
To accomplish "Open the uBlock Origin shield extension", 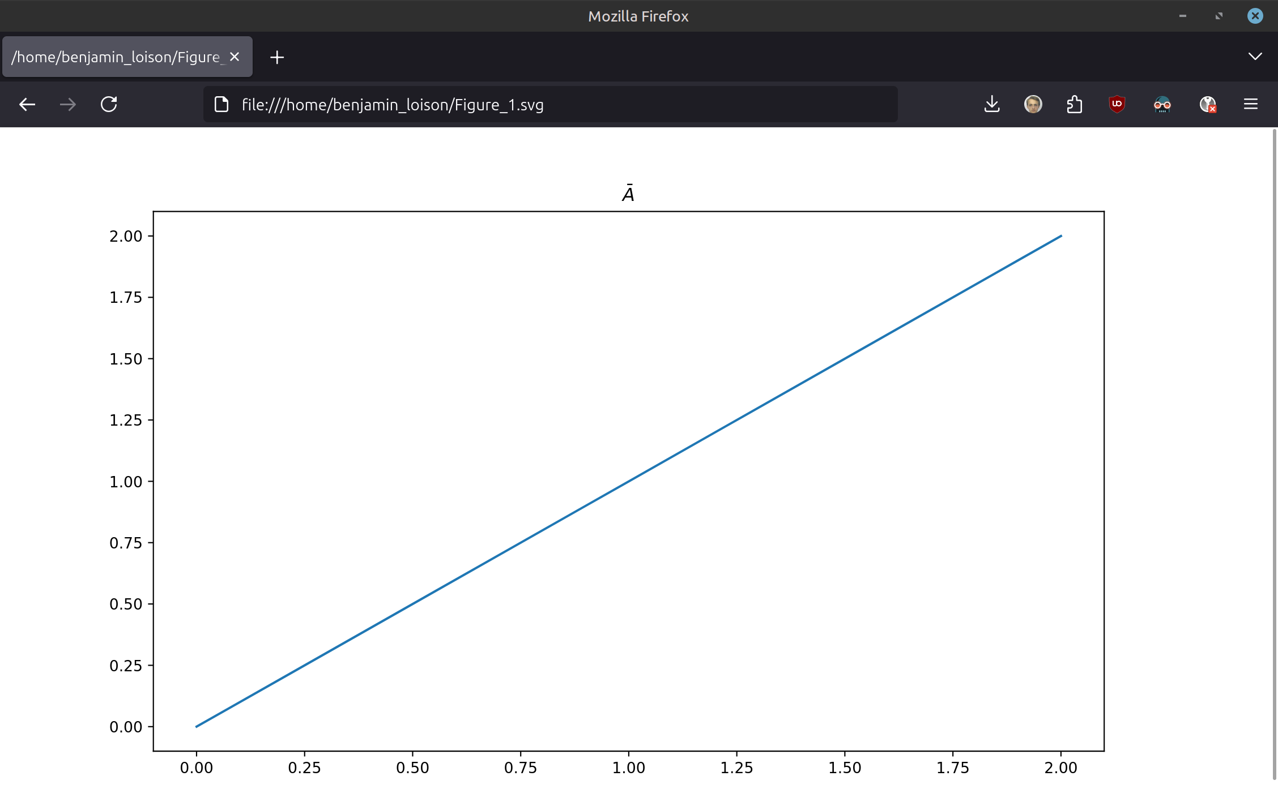I will (1117, 104).
